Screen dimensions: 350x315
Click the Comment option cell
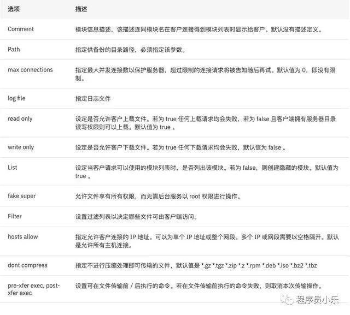pyautogui.click(x=21, y=29)
